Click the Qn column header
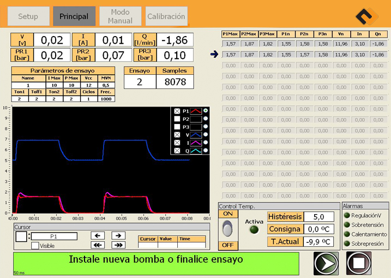The height and width of the screenshot is (278, 391). pos(378,34)
